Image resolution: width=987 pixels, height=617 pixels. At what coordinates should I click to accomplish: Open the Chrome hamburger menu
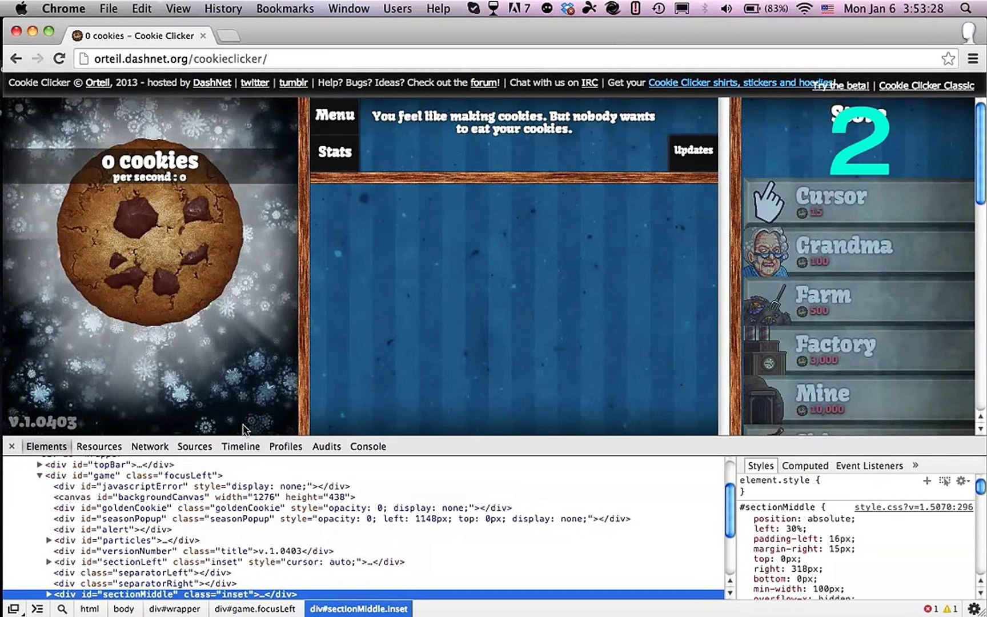click(x=973, y=58)
